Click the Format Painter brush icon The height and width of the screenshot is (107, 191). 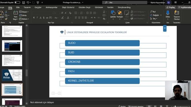click(x=6, y=19)
